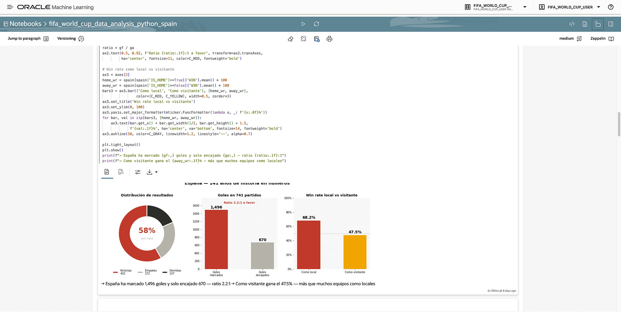Open Jump to paragraph list

(x=28, y=39)
